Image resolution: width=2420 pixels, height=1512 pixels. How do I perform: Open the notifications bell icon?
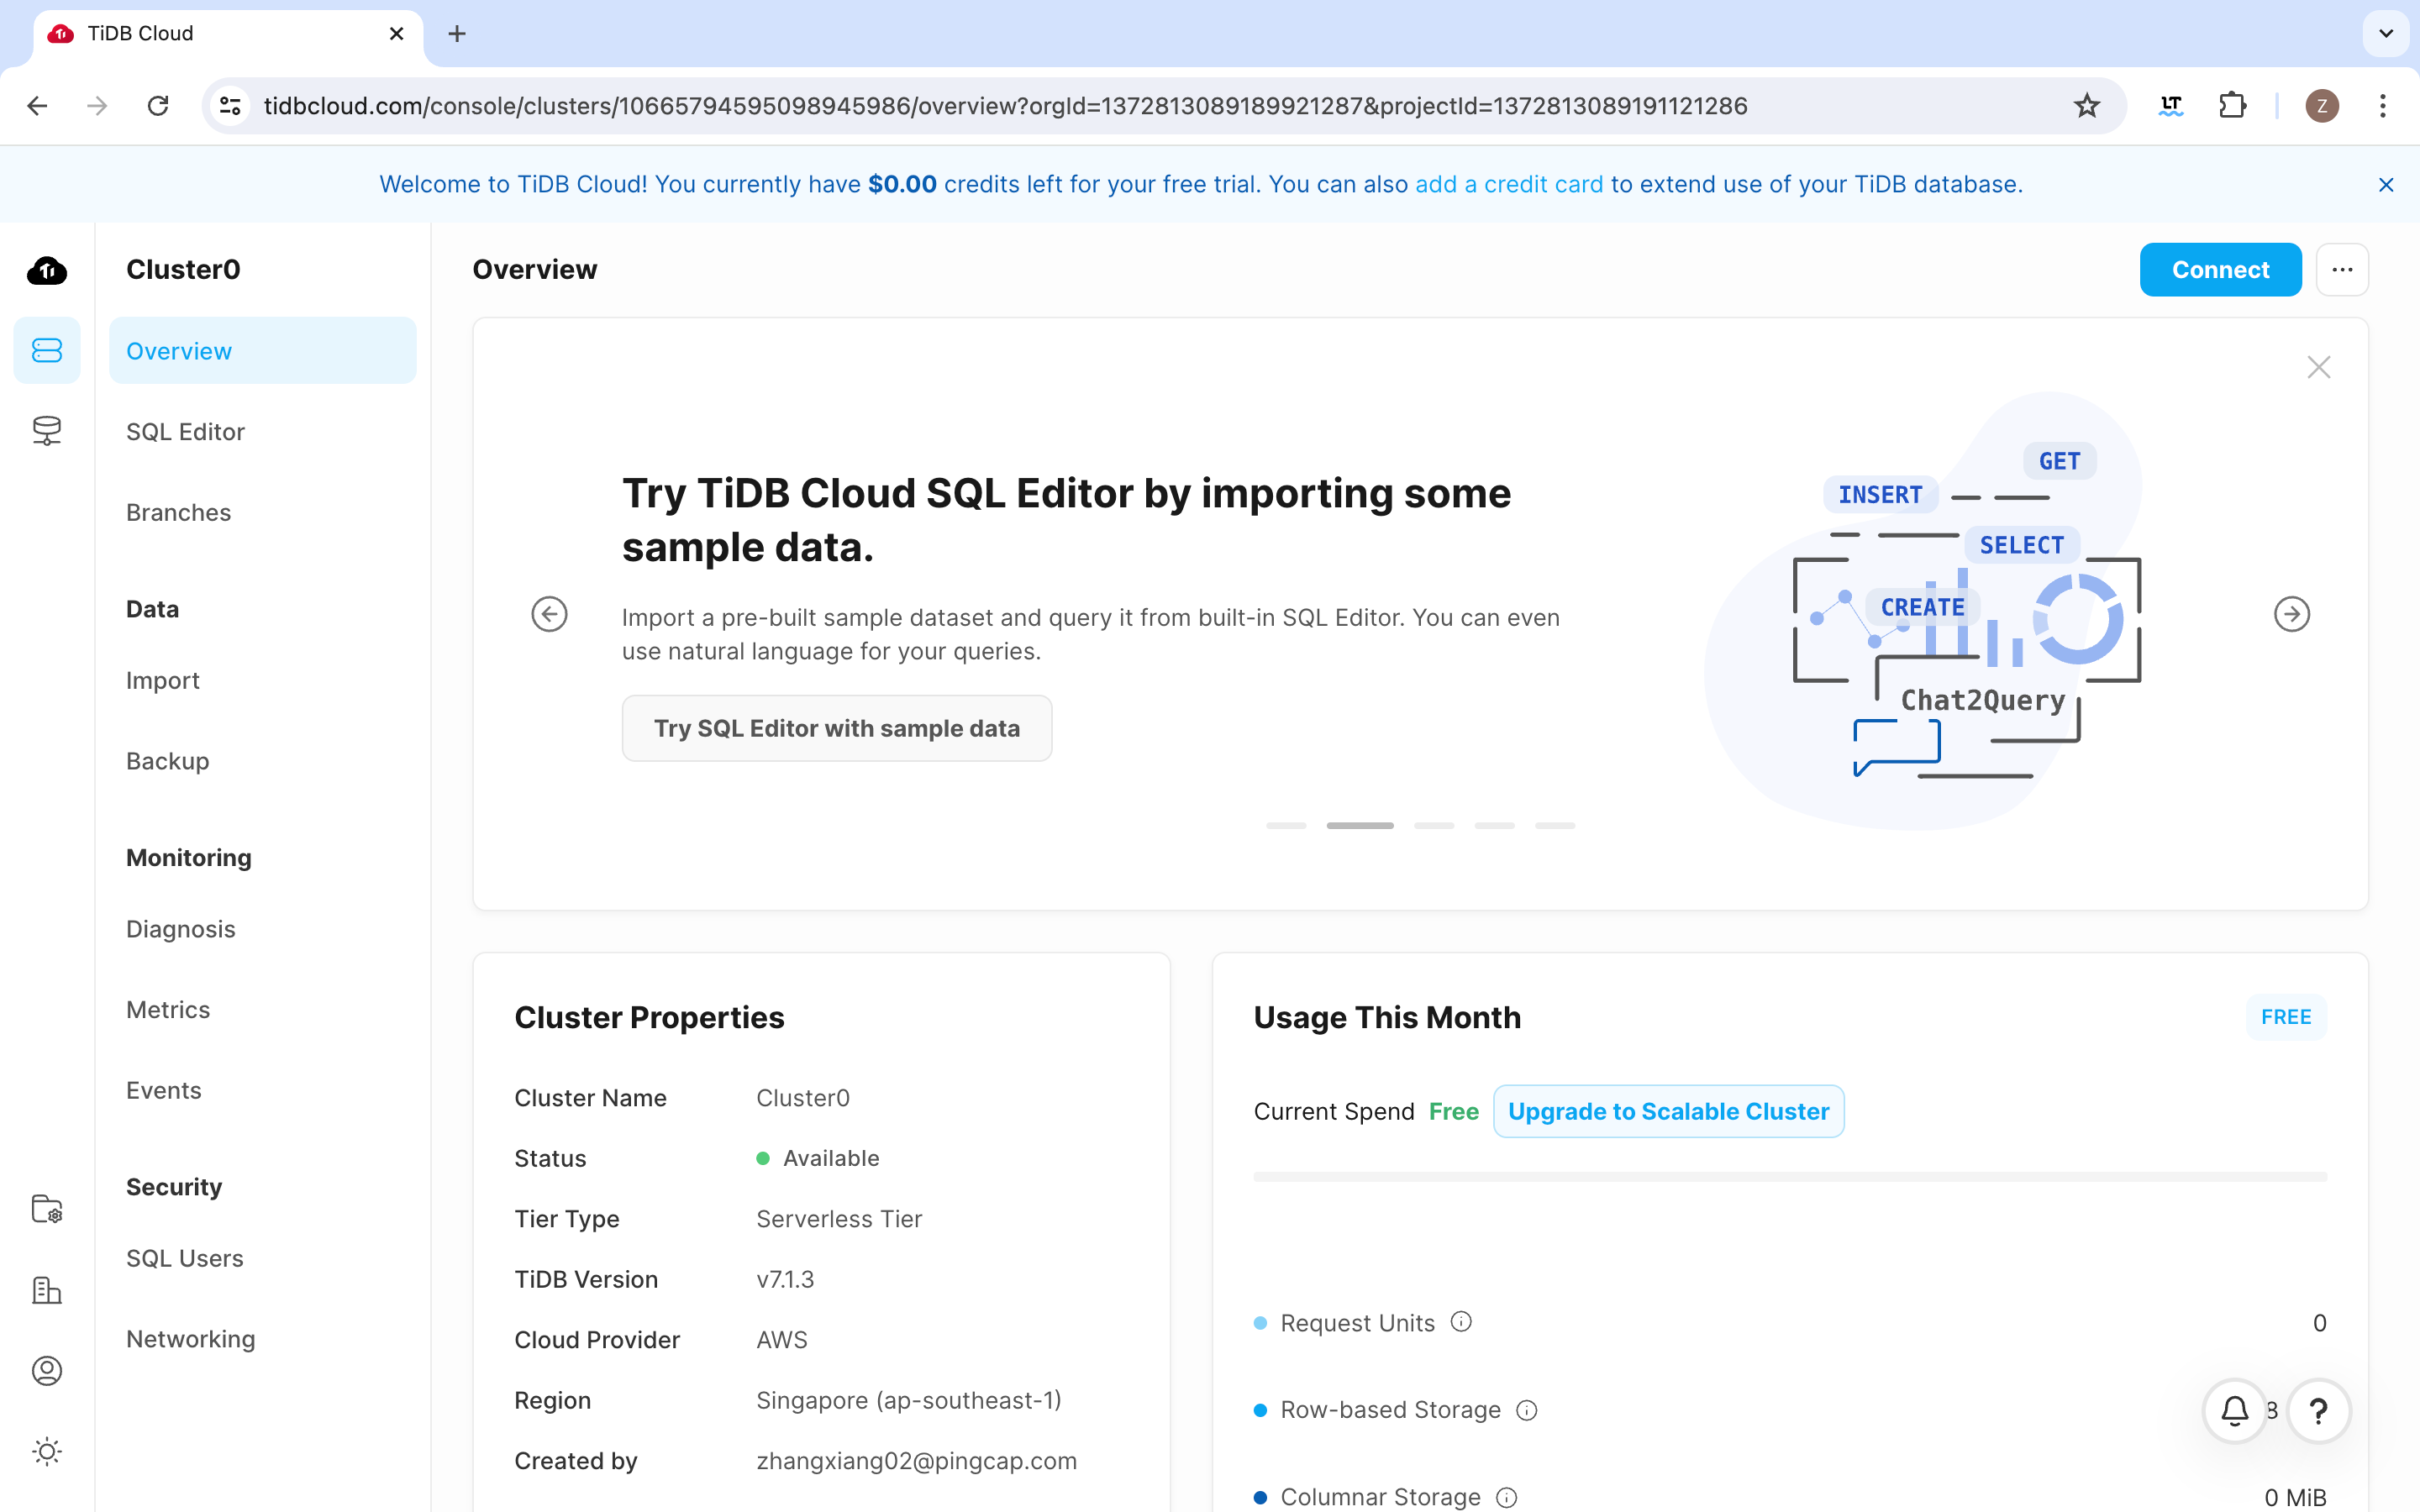coord(2235,1410)
